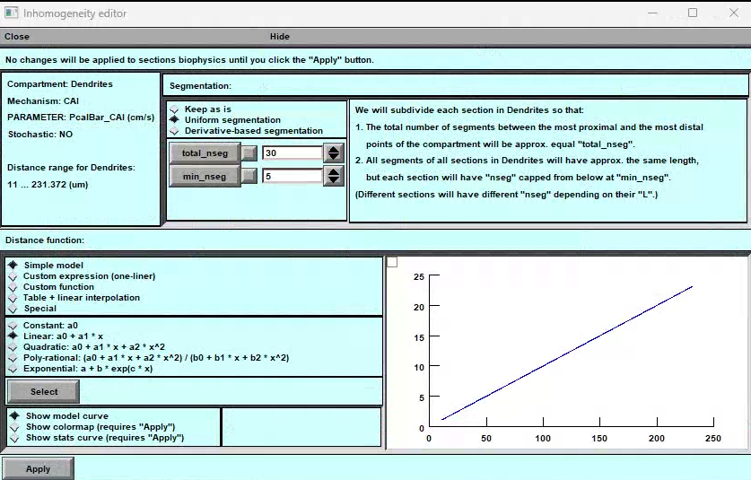Click the Hide menu item

click(279, 37)
